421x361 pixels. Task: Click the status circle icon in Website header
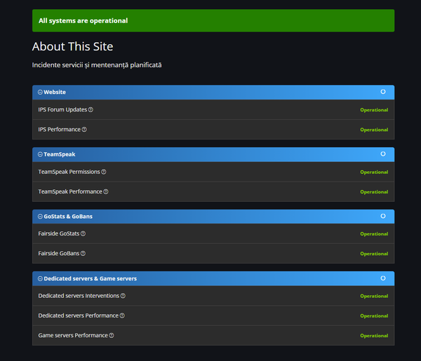(x=383, y=92)
